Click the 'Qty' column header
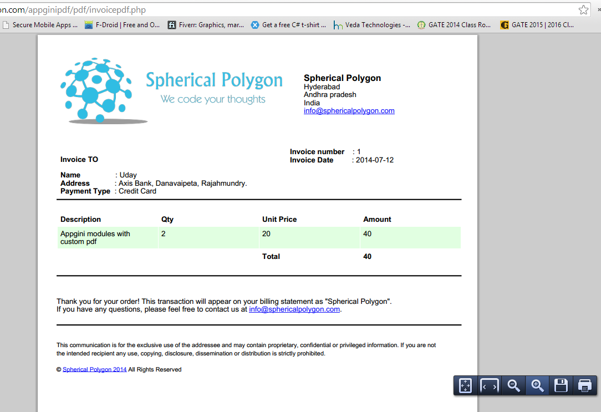This screenshot has height=412, width=601. click(167, 220)
